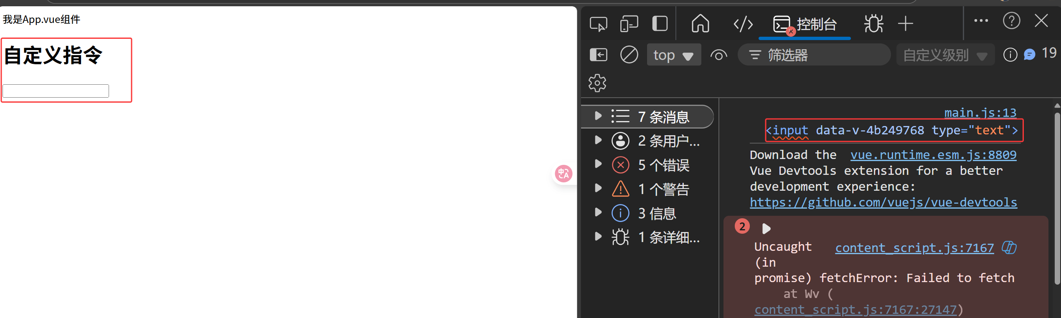Open the content_script.js:7167 source link
The width and height of the screenshot is (1061, 318).
(x=914, y=248)
